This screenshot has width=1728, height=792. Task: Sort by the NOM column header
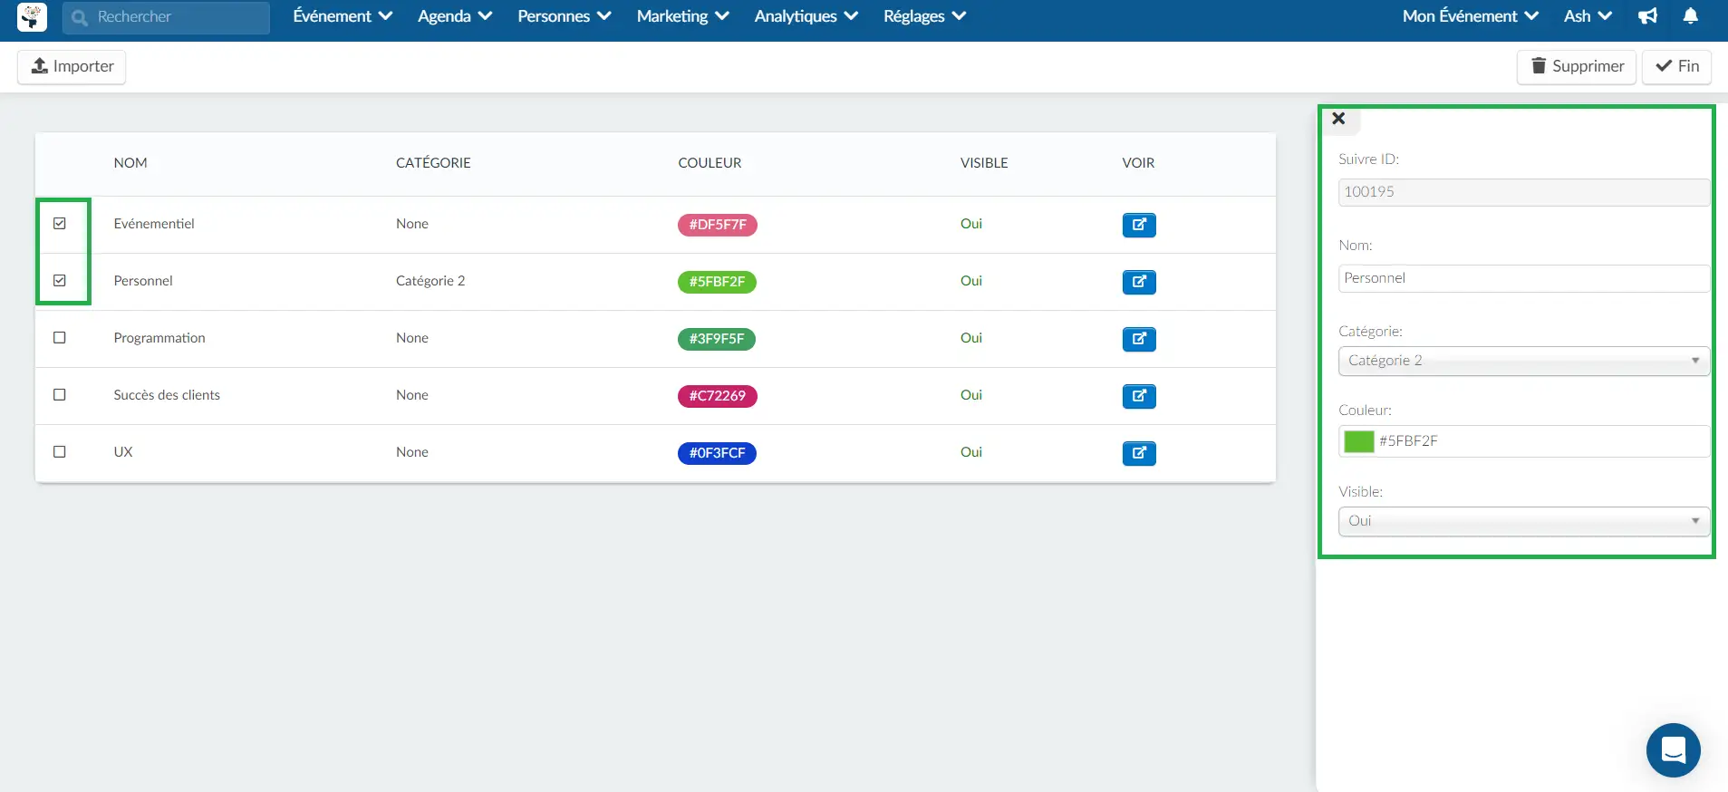(x=130, y=163)
